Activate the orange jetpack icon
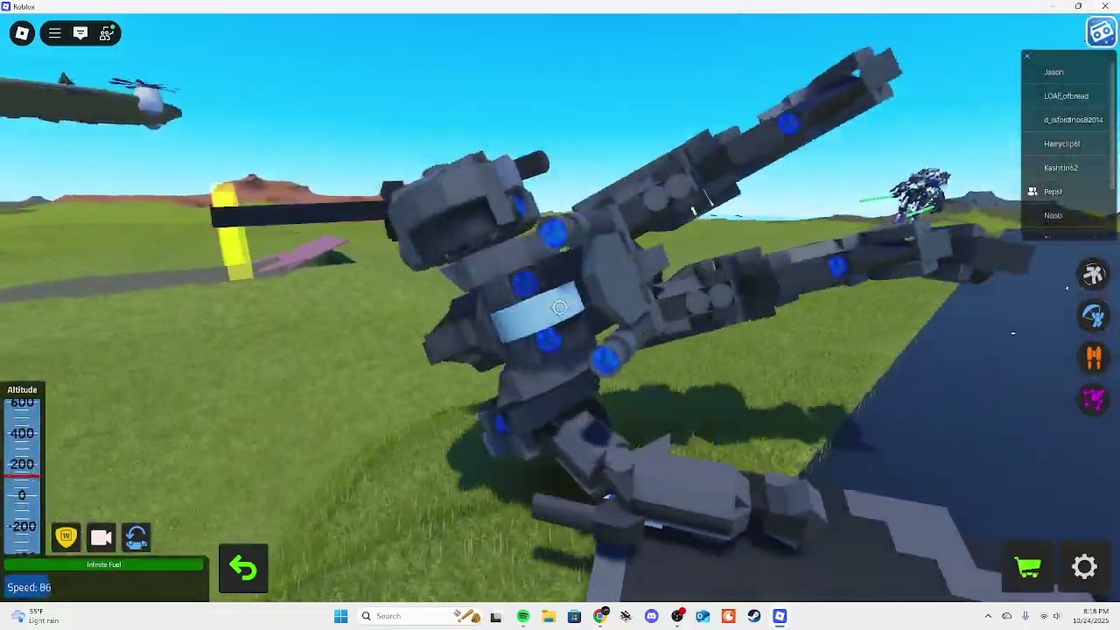Image resolution: width=1120 pixels, height=630 pixels. [1093, 357]
